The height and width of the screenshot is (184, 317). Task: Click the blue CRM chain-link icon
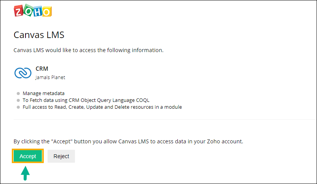[23, 73]
